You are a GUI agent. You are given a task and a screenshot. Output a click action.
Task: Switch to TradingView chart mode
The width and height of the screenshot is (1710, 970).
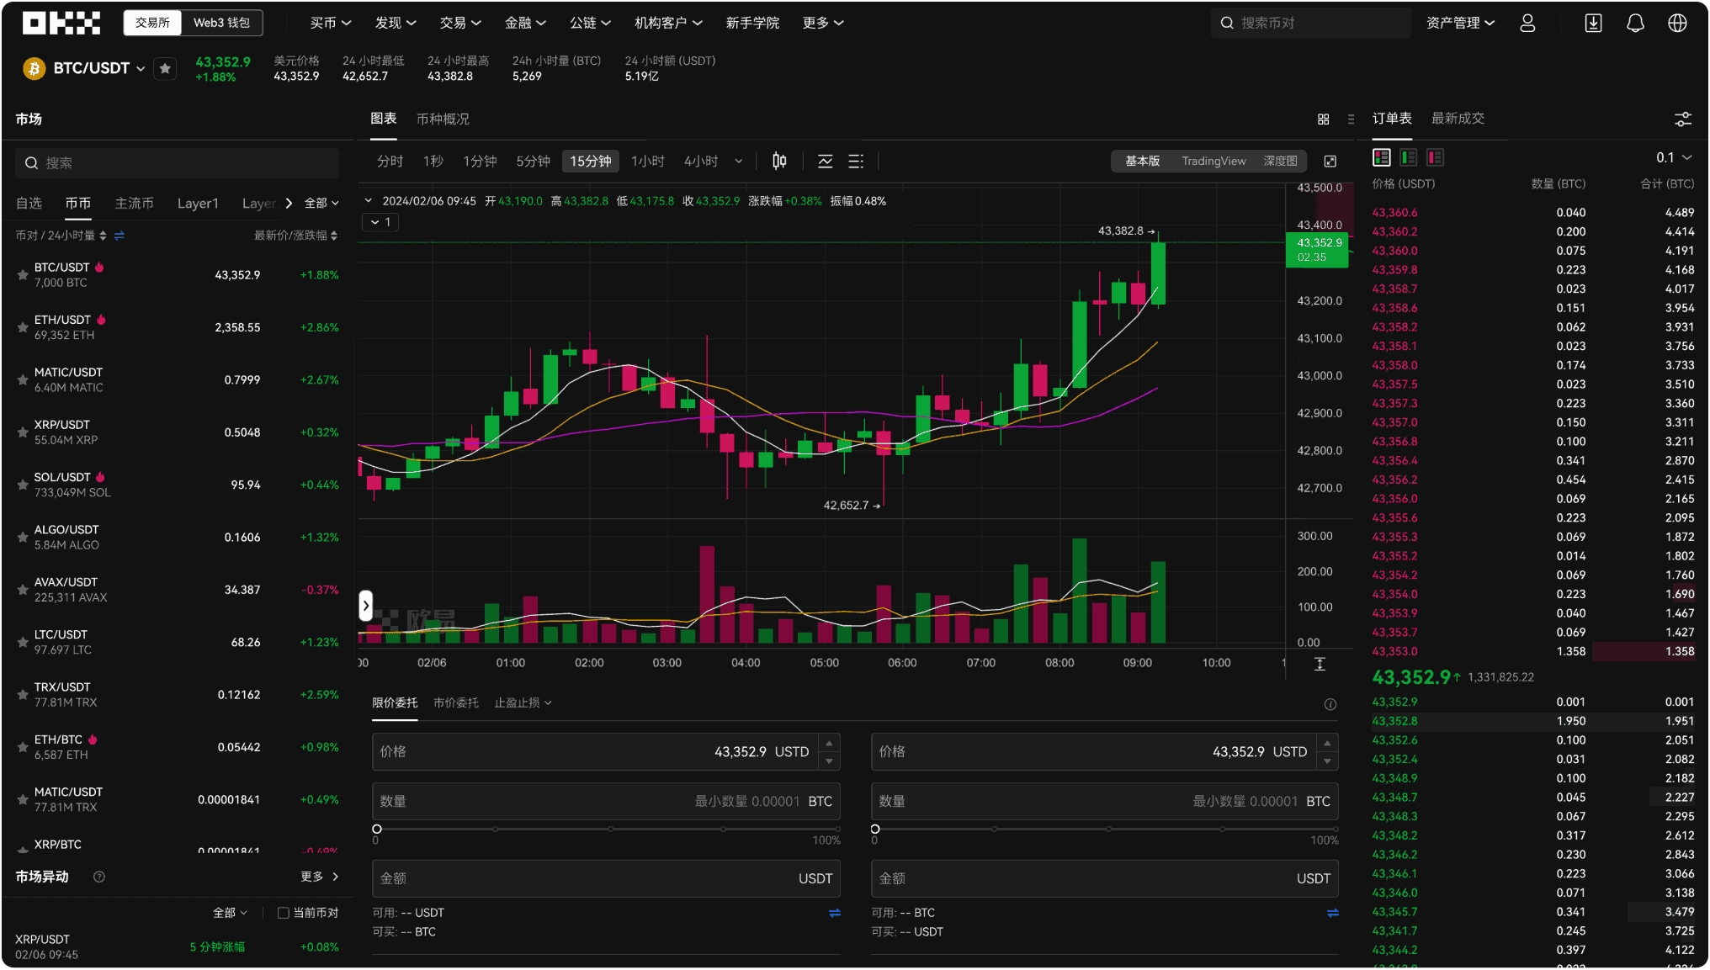pos(1213,161)
